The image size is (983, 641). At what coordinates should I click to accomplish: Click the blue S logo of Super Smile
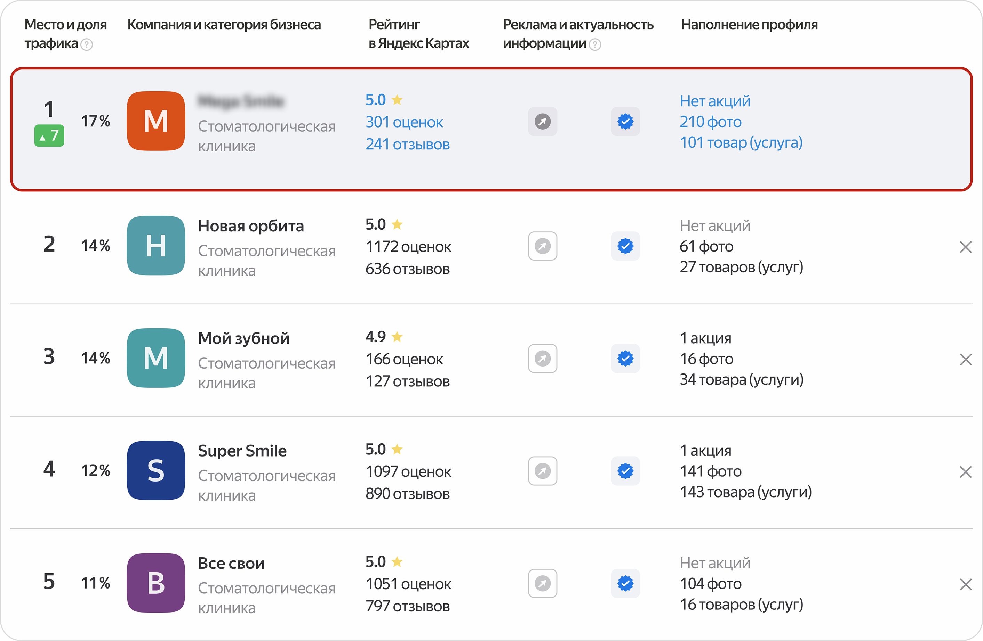(156, 470)
